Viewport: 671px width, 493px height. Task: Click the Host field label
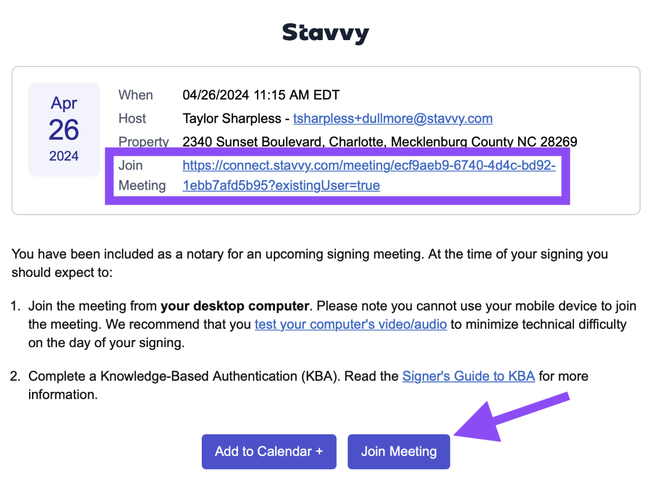pos(132,119)
